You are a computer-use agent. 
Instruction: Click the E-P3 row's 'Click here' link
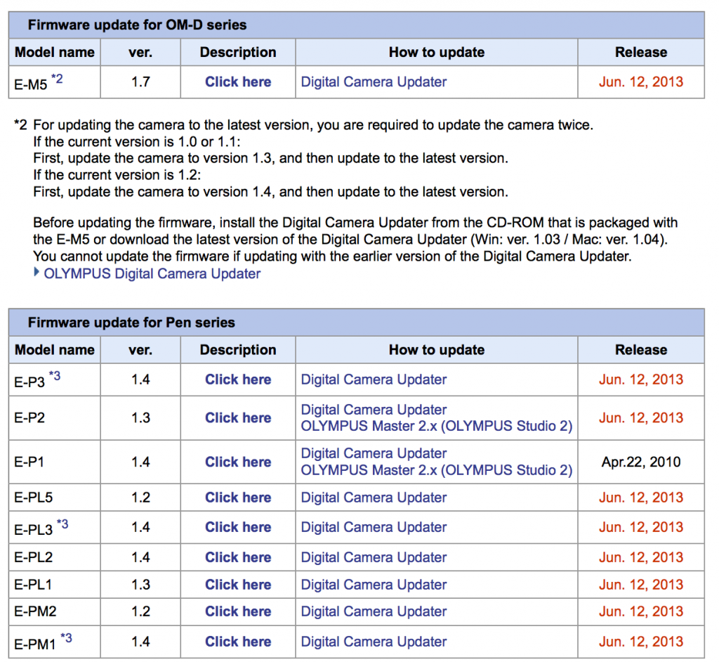tap(238, 379)
